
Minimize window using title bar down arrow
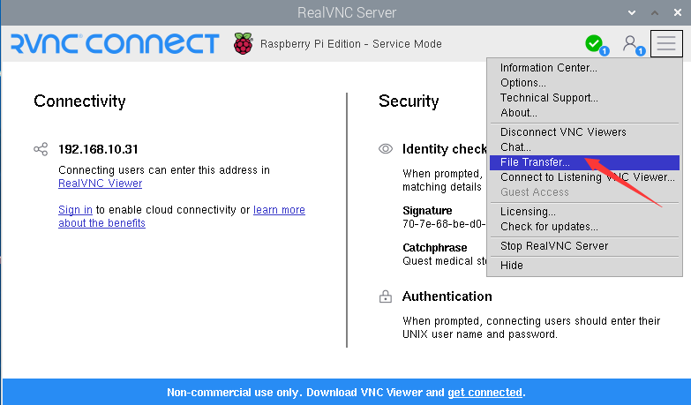[632, 12]
